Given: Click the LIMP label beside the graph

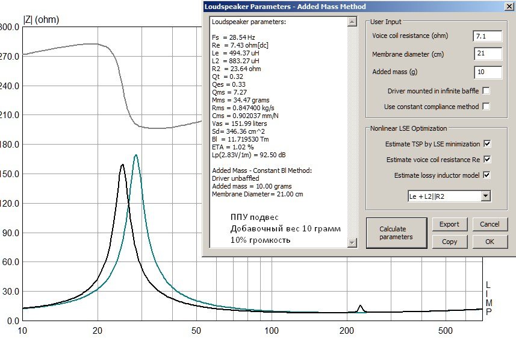Looking at the screenshot, I should pyautogui.click(x=488, y=298).
